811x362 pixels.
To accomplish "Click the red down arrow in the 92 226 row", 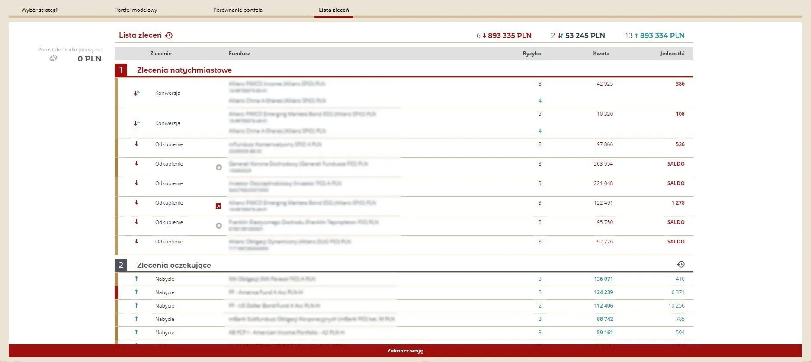I will point(137,241).
